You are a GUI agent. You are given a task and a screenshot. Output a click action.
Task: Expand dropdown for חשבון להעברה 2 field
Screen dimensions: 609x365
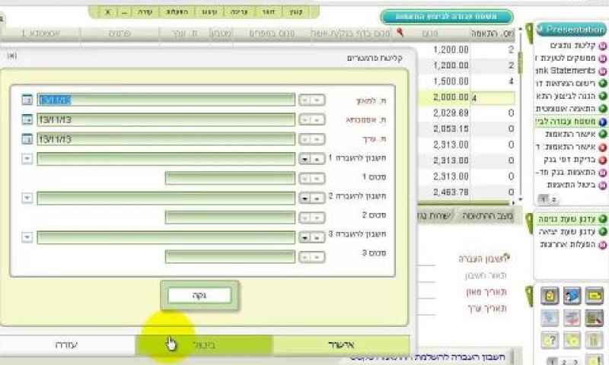point(27,198)
